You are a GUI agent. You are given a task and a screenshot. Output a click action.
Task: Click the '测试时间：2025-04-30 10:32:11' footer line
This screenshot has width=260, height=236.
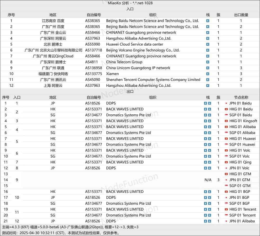coord(61,233)
